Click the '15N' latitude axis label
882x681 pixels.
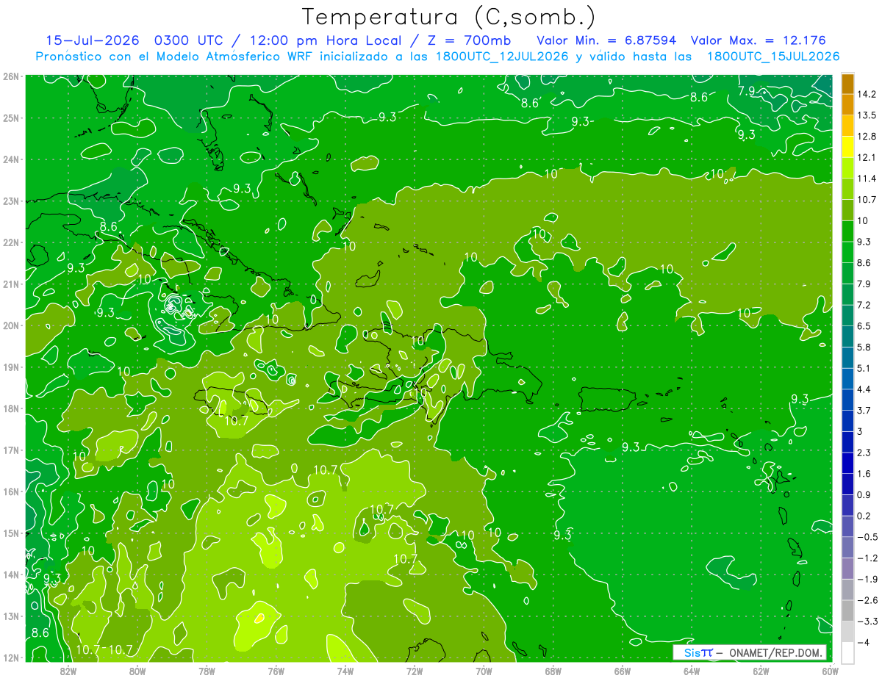click(10, 533)
